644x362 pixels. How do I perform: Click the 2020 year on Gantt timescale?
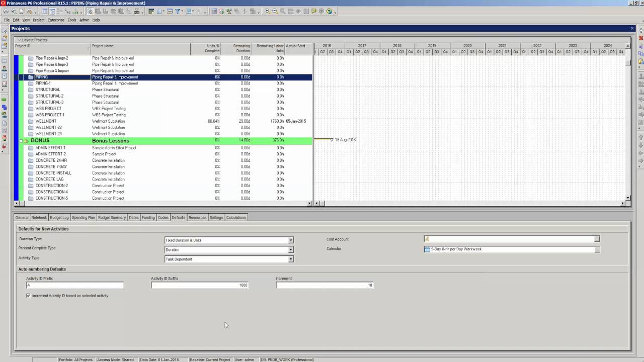coord(467,46)
